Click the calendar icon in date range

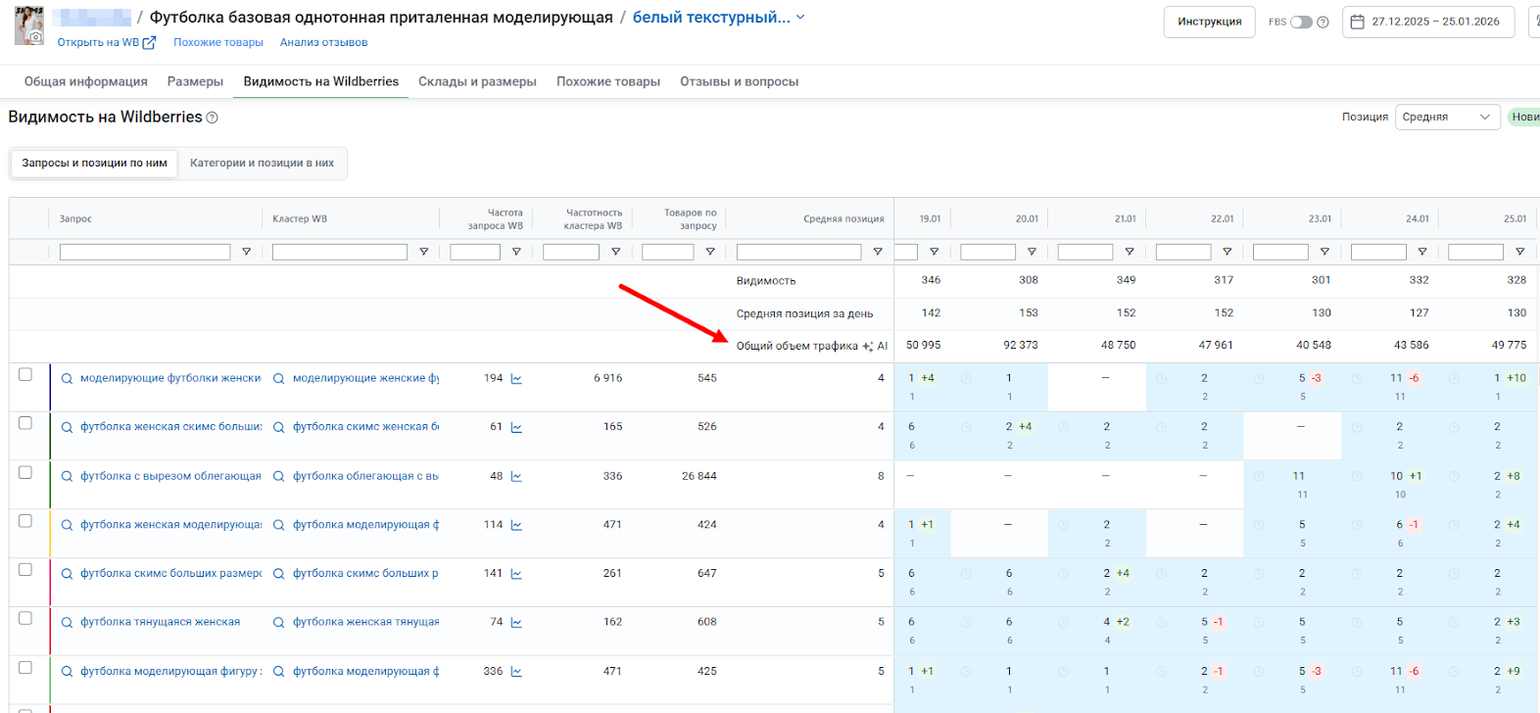tap(1357, 22)
